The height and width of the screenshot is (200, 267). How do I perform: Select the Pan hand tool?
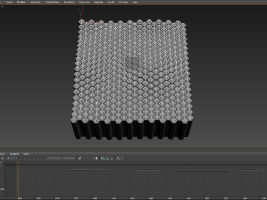pyautogui.click(x=96, y=158)
